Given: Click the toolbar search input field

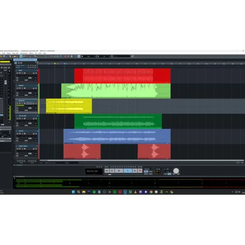Looking at the screenshot, I should 122,56.
